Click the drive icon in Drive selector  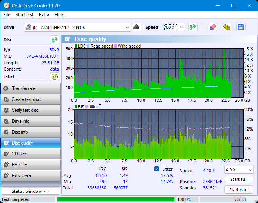(28, 27)
